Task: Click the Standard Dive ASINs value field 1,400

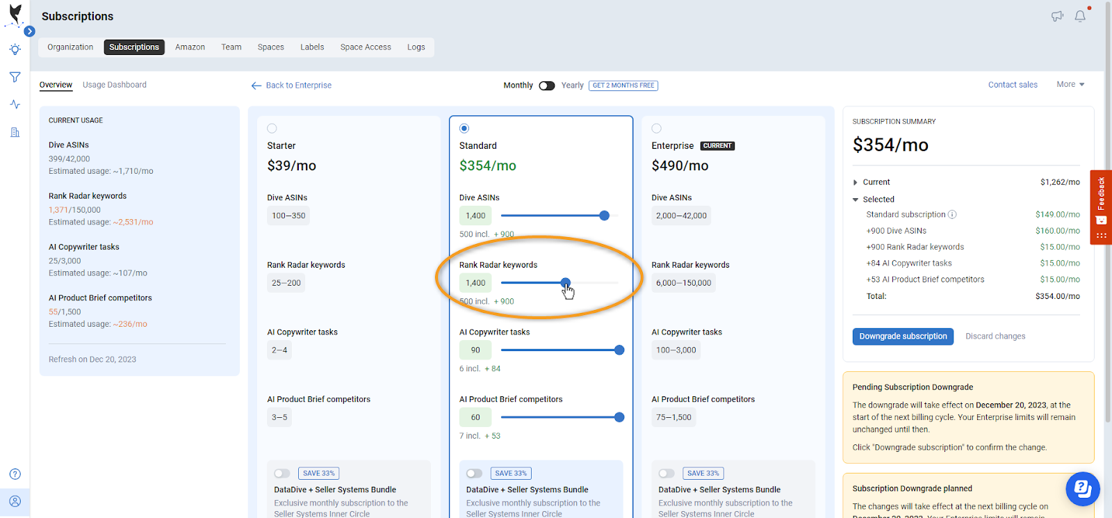Action: [475, 216]
